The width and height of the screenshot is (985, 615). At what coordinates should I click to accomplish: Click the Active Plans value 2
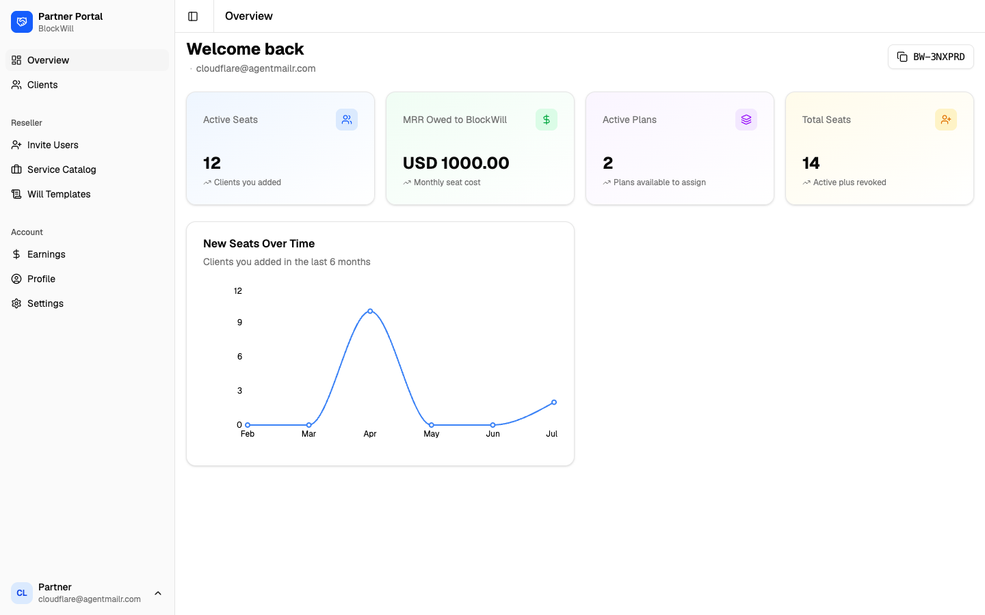click(608, 163)
